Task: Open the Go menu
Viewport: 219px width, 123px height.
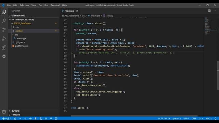Action: 40,5
